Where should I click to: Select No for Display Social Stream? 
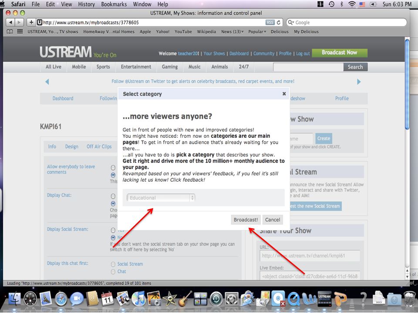(x=113, y=237)
